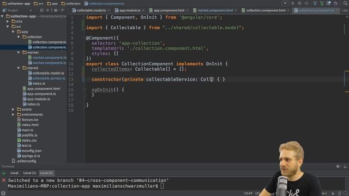Select the Local terminal tab
The width and height of the screenshot is (349, 196).
(x=15, y=173)
